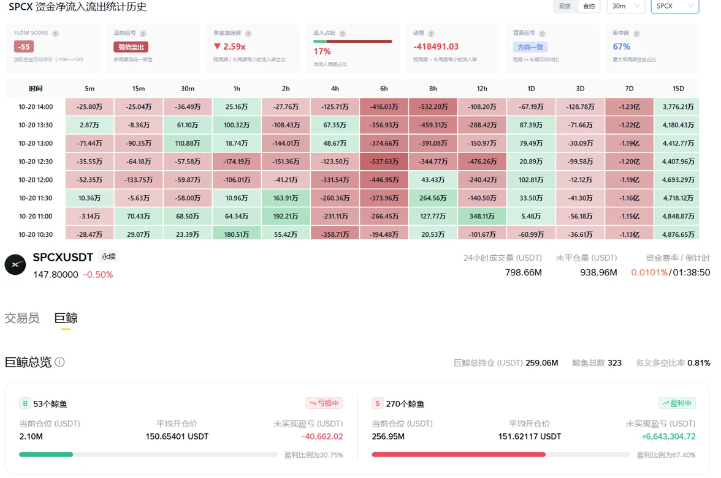Image resolution: width=721 pixels, height=478 pixels.
Task: Click the -418491.03 momentum value
Action: tap(436, 47)
